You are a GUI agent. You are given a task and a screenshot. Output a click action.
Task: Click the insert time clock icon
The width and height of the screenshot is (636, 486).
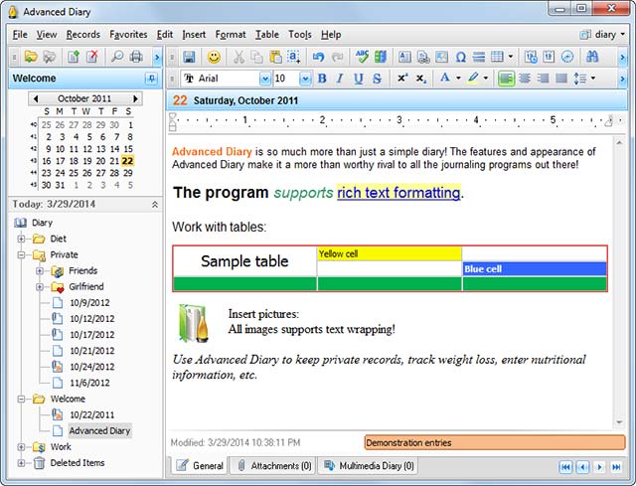(567, 57)
